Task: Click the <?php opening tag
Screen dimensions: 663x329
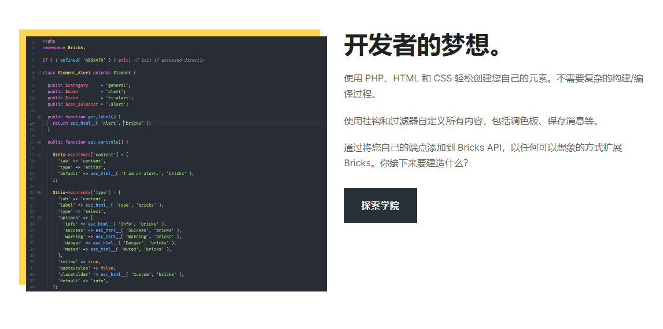Action: click(x=49, y=42)
